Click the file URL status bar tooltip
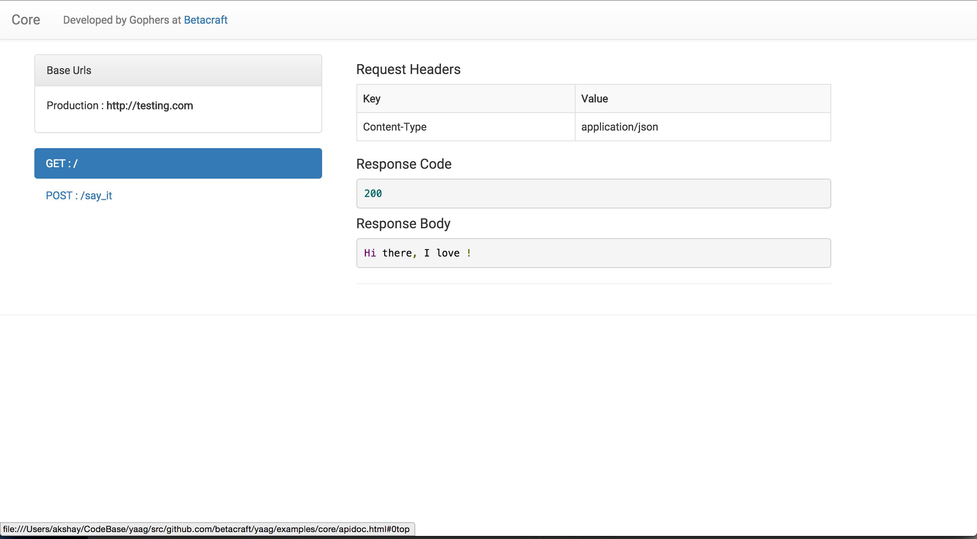977x539 pixels. coord(206,529)
